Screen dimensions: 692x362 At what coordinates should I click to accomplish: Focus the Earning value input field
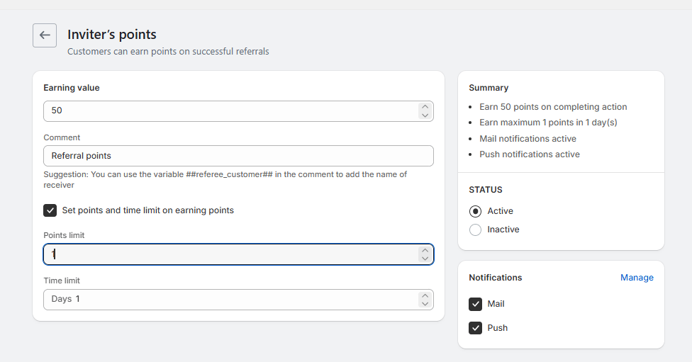pyautogui.click(x=227, y=111)
